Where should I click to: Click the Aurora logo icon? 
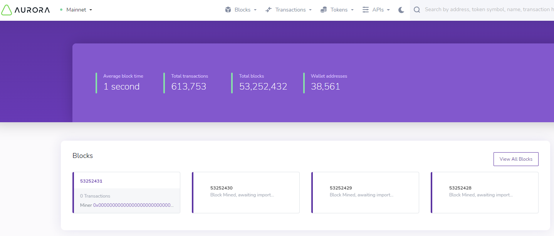[x=6, y=10]
